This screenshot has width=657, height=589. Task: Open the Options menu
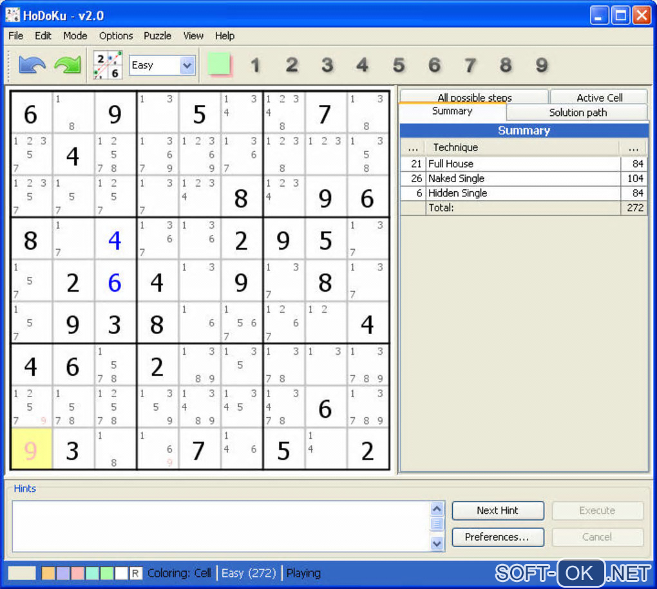tap(116, 36)
